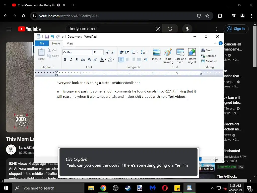
Task: Open YouTube settings three-dot menu
Action: pyautogui.click(x=217, y=29)
